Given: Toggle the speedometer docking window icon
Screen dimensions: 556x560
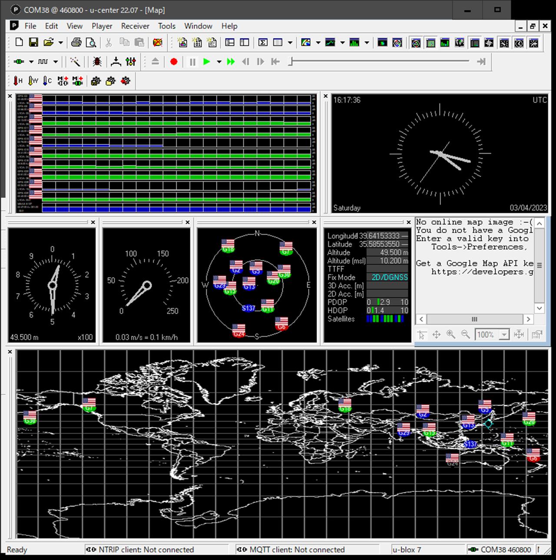Looking at the screenshot, I should [504, 43].
